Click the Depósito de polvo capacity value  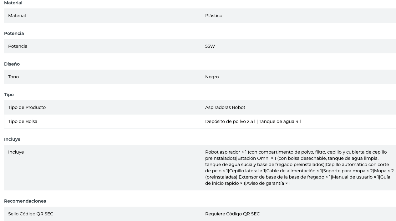[253, 121]
